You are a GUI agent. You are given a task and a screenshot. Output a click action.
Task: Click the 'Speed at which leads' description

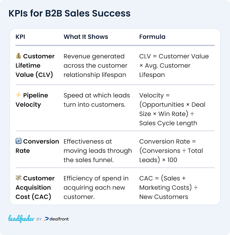(x=97, y=100)
